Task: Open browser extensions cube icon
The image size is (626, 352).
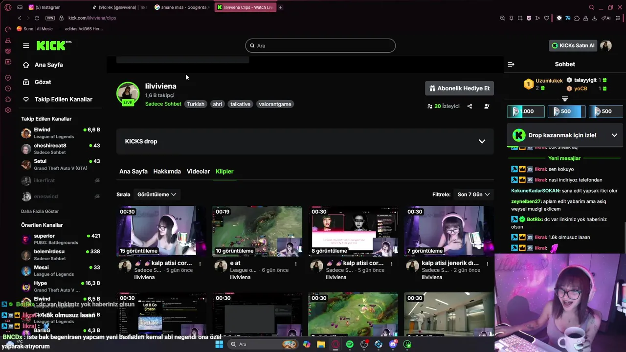Action: (577, 18)
